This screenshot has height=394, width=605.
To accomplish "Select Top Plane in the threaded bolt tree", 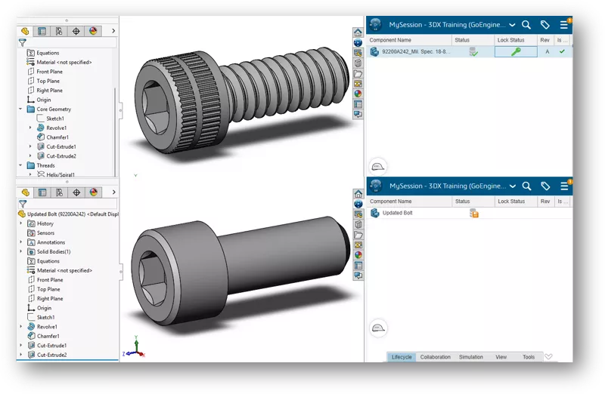I will click(44, 82).
